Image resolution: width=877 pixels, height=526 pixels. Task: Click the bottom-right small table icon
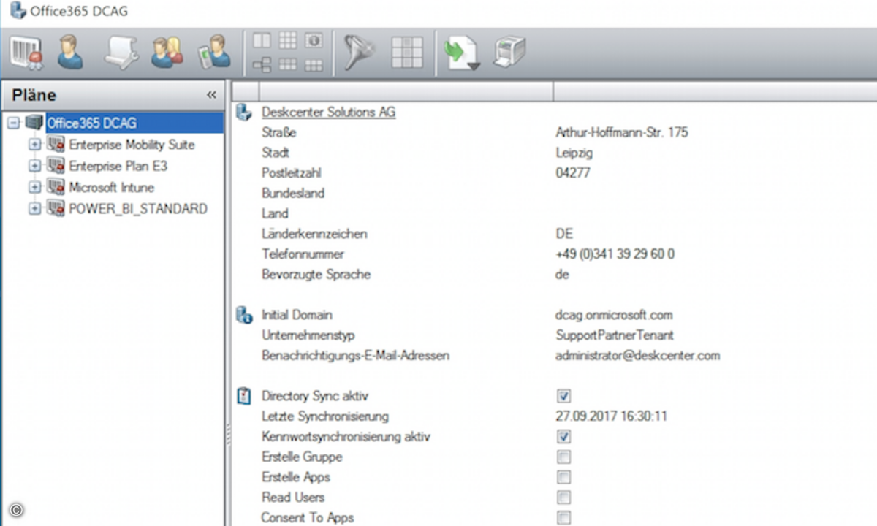(x=314, y=66)
